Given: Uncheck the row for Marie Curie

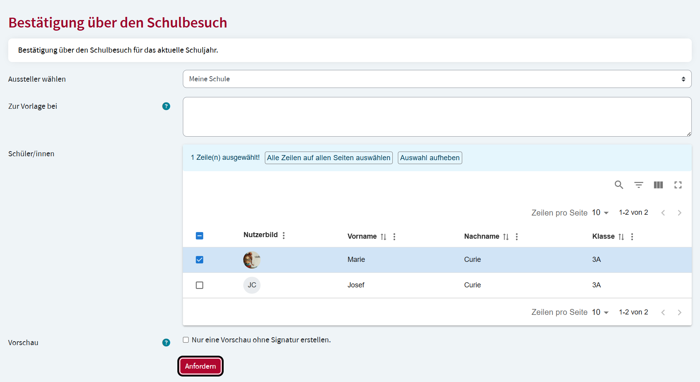Looking at the screenshot, I should tap(199, 260).
